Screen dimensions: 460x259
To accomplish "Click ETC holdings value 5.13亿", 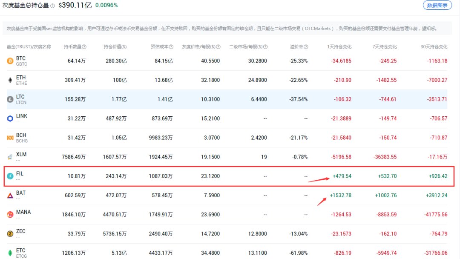I will point(119,253).
